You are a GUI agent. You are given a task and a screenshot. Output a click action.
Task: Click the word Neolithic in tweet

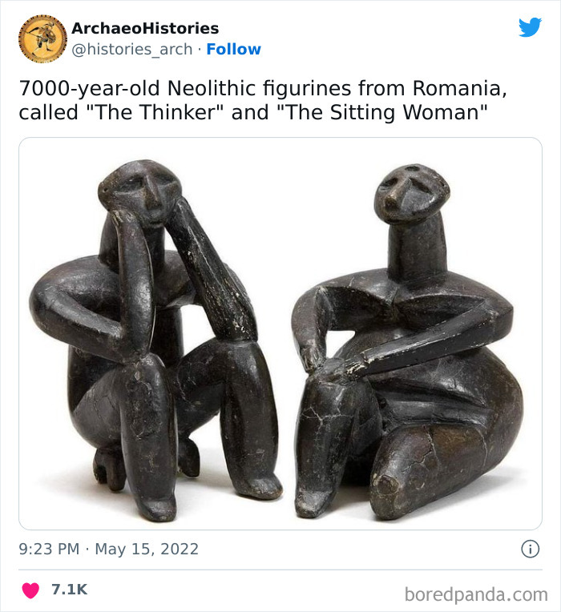point(212,88)
